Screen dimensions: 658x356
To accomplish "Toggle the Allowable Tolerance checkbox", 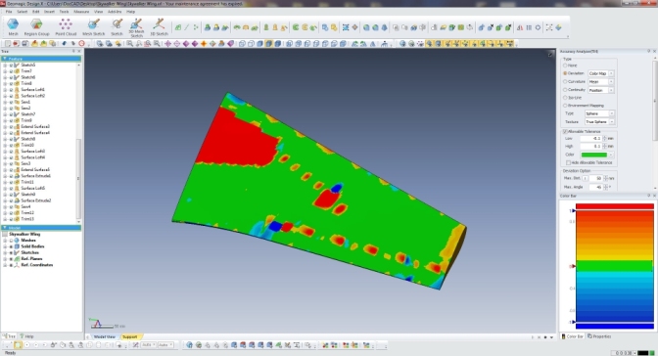I will click(565, 132).
